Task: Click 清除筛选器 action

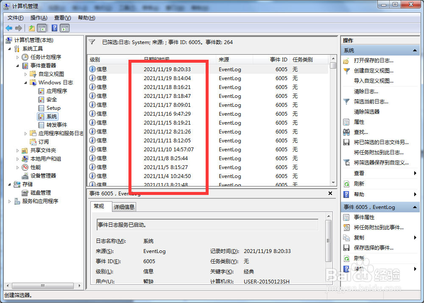Action: [x=367, y=111]
